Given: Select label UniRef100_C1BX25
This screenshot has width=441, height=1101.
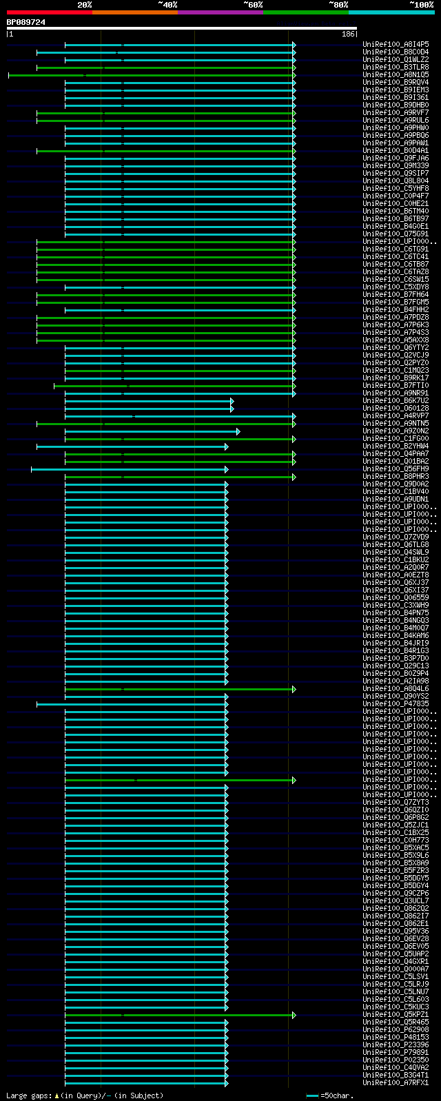Looking at the screenshot, I should [396, 832].
